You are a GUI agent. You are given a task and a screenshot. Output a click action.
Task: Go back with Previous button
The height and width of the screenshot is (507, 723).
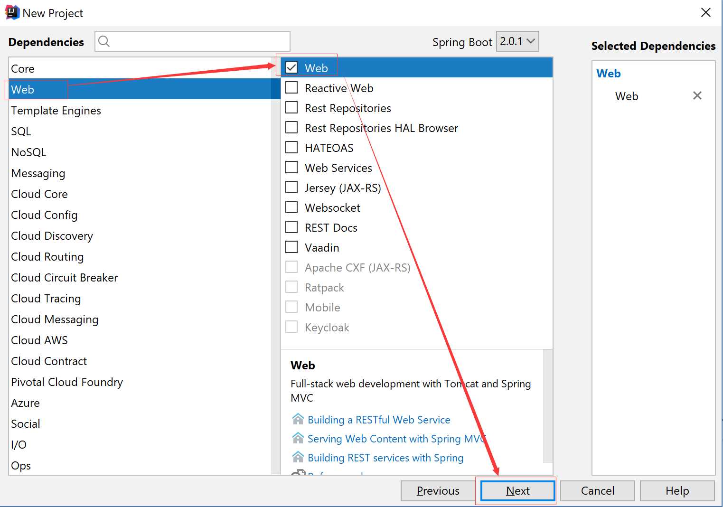(438, 491)
